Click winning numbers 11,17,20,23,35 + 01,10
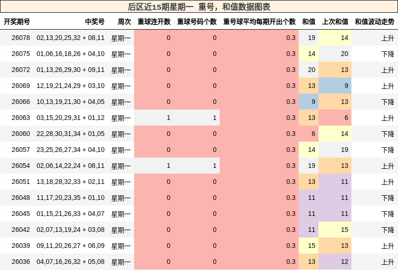 coord(71,198)
